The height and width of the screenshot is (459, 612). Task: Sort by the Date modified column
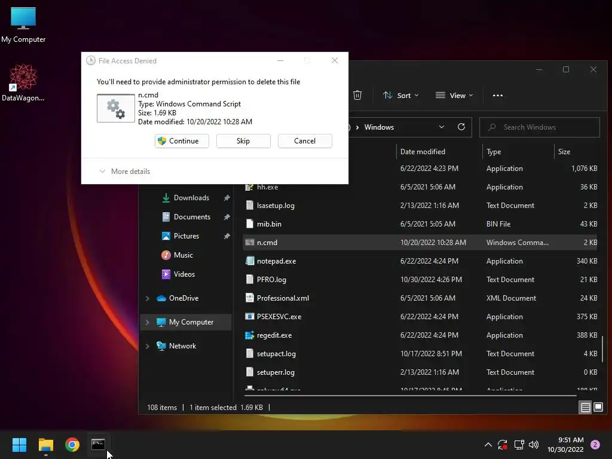pyautogui.click(x=423, y=151)
